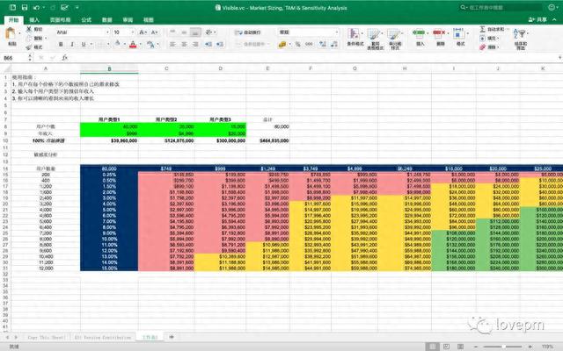Decrease font size with smaller A icon
This screenshot has height=351, width=563.
coord(154,32)
